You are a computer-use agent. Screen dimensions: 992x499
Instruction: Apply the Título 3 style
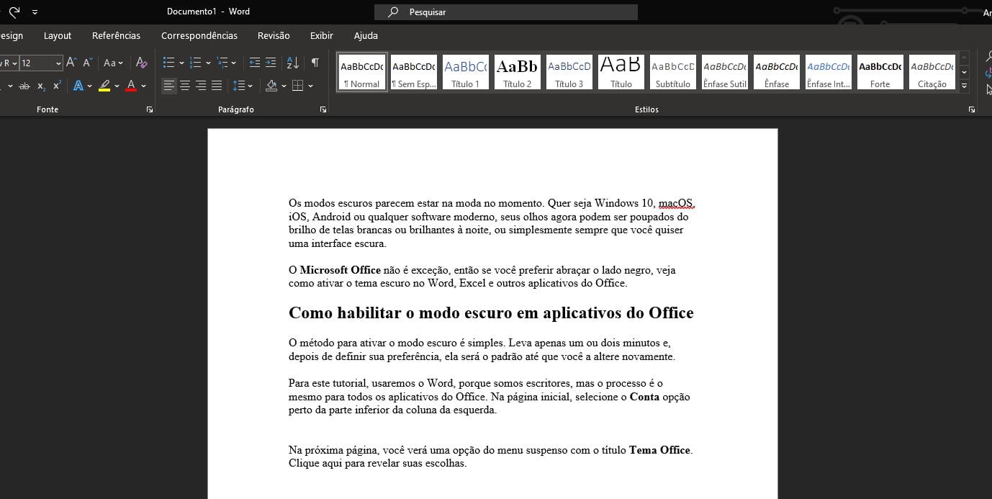tap(569, 72)
